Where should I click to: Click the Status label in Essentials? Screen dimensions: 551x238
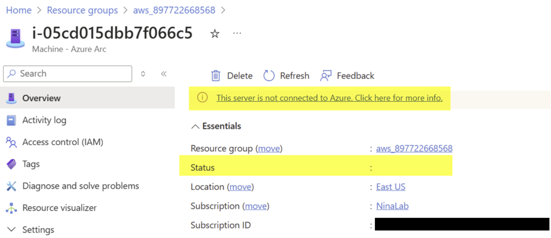click(202, 168)
